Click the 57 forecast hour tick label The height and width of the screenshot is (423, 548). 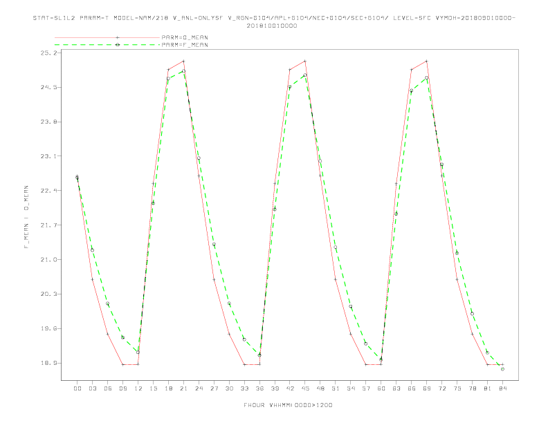click(366, 388)
